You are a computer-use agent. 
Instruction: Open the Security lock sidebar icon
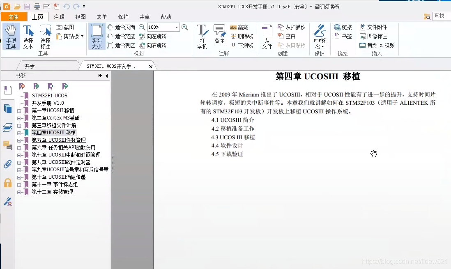8,183
